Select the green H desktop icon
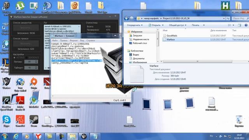Screen dimensions: 249x140 [x=225, y=5]
